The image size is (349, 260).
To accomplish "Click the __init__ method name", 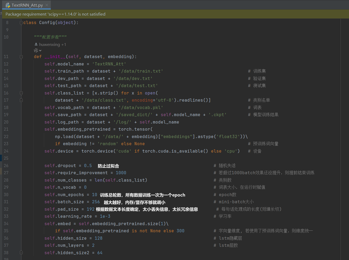I will [55, 57].
